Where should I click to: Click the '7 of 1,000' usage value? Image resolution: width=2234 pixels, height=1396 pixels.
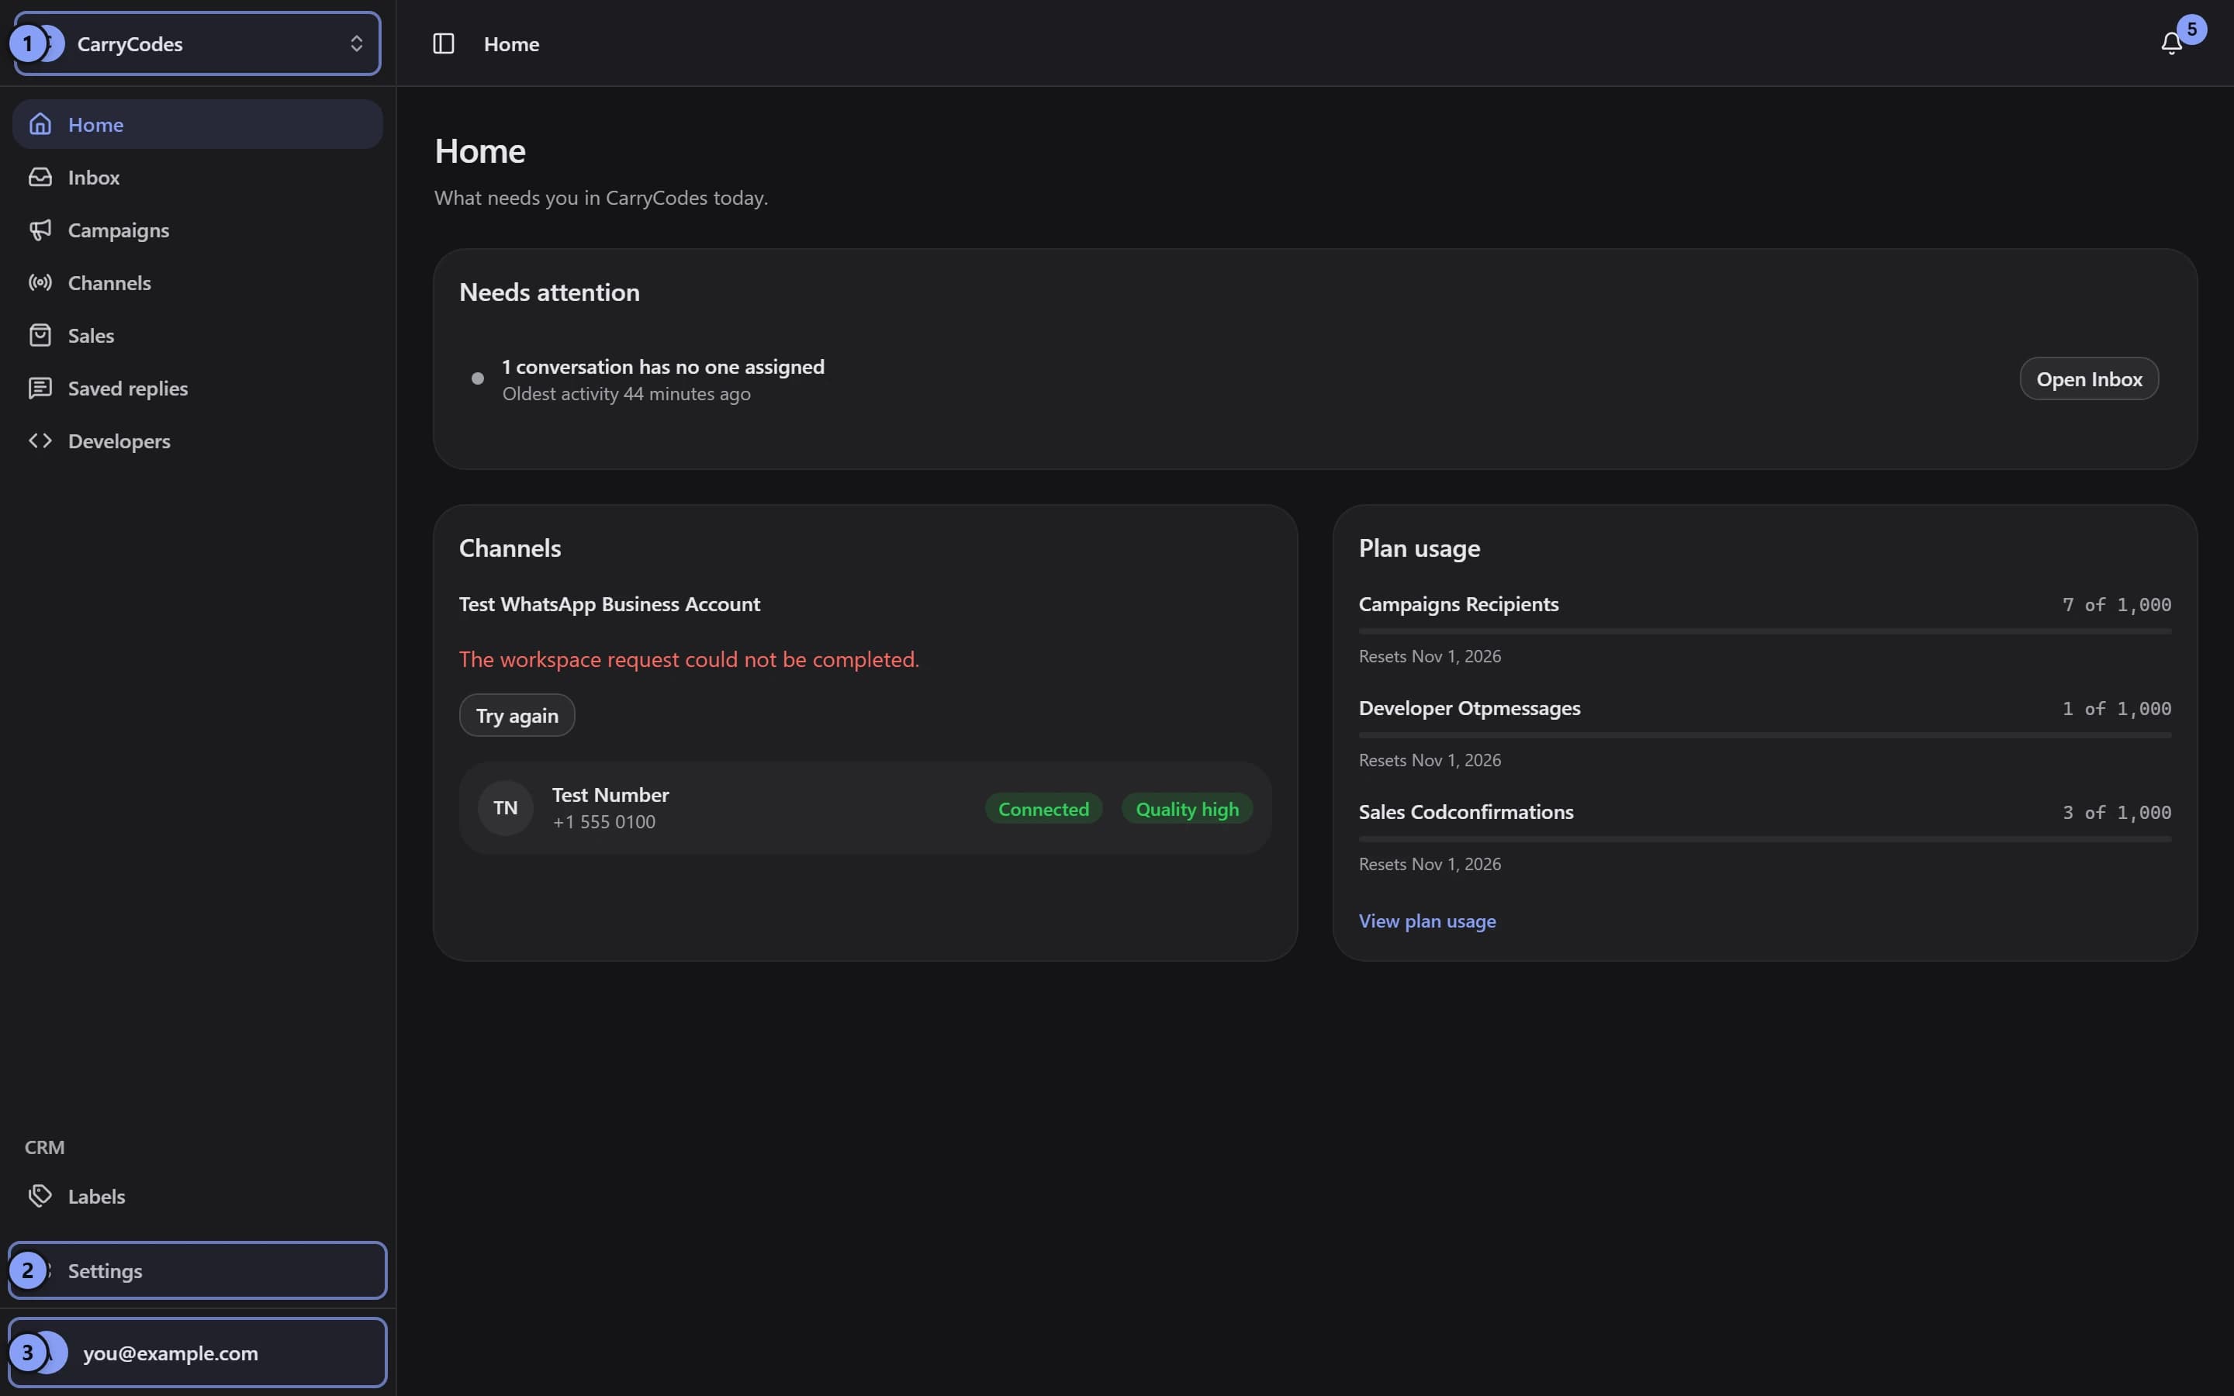tap(2117, 605)
